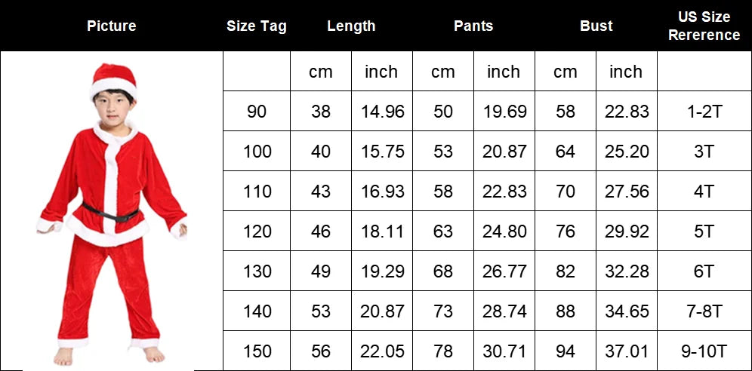Select the 9-10T US size cell

pyautogui.click(x=704, y=351)
